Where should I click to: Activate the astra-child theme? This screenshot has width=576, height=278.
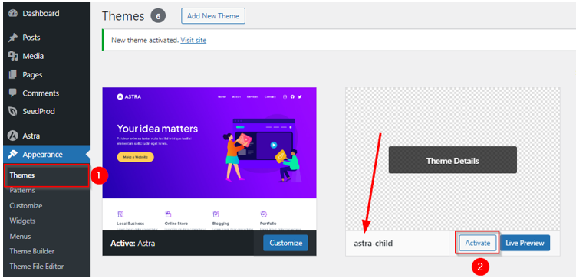click(x=478, y=243)
